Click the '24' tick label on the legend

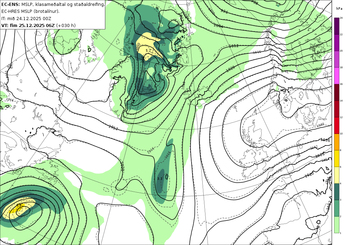click(341, 18)
